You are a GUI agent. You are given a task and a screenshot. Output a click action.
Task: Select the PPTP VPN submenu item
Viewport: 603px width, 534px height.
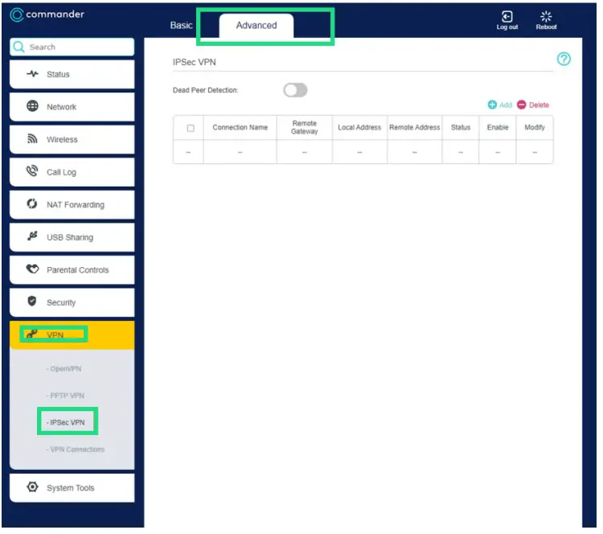[x=65, y=396]
